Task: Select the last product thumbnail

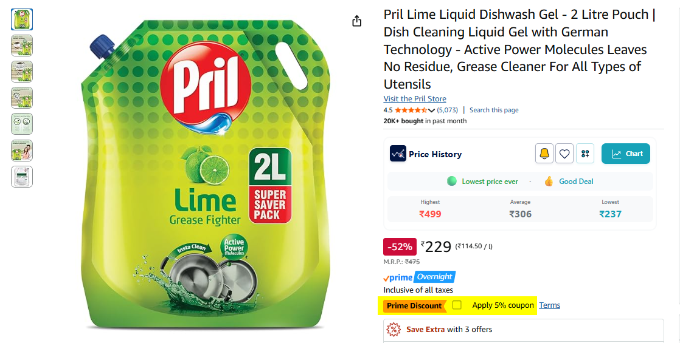Action: [22, 177]
